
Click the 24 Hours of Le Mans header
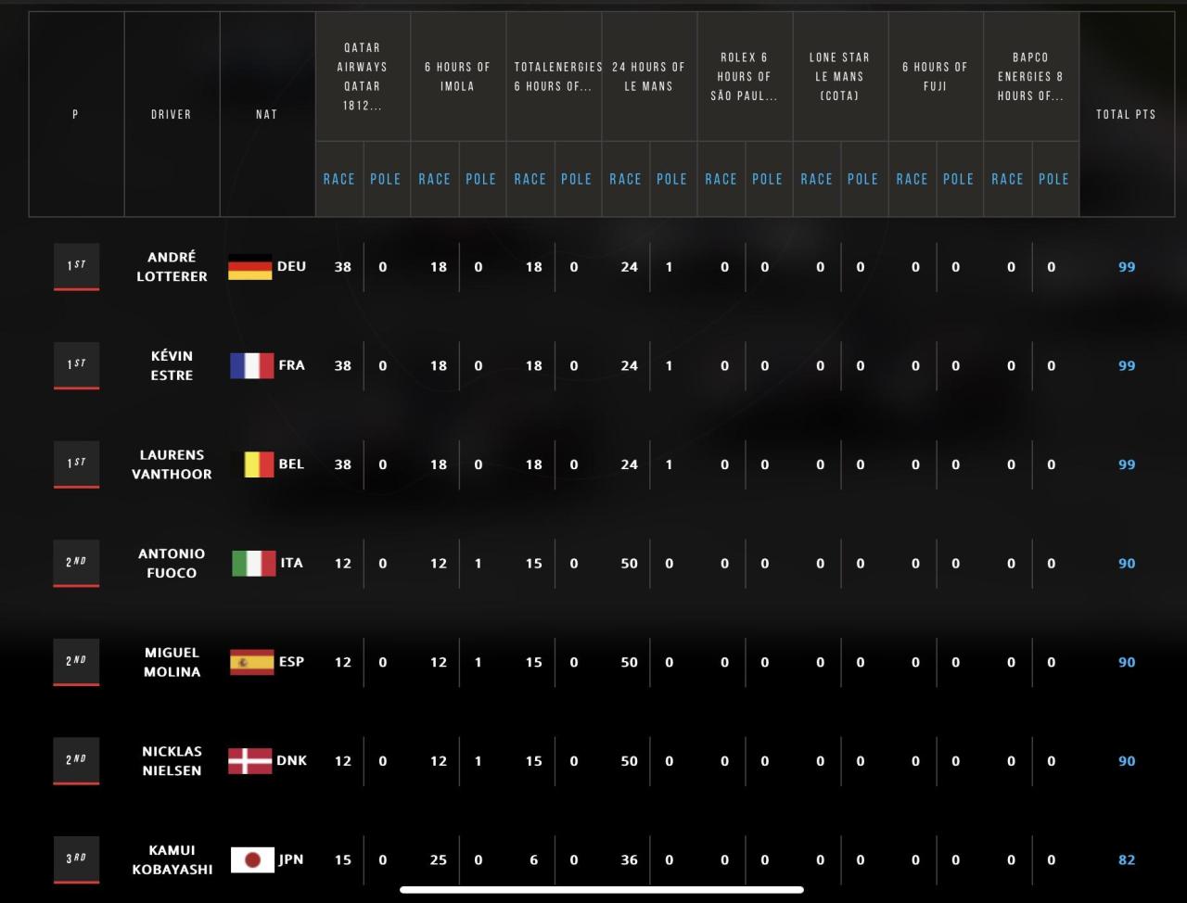[648, 77]
